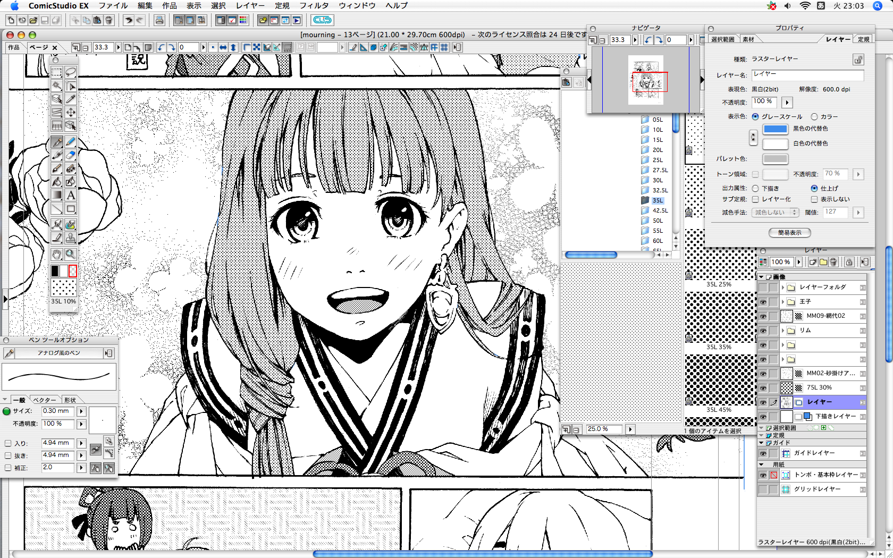The width and height of the screenshot is (893, 558).
Task: Select the lasso selection tool
Action: click(70, 72)
